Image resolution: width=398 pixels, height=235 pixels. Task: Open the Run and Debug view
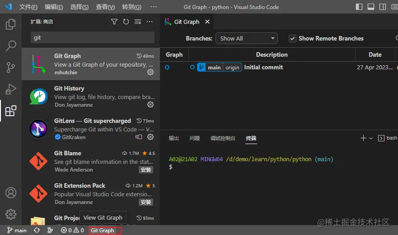(x=11, y=89)
